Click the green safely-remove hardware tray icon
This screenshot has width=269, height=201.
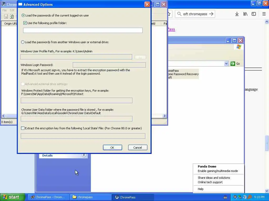click(240, 197)
